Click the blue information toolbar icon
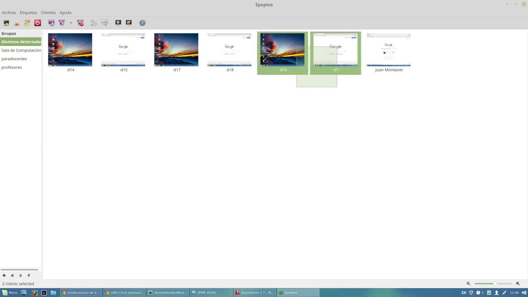 pos(142,23)
